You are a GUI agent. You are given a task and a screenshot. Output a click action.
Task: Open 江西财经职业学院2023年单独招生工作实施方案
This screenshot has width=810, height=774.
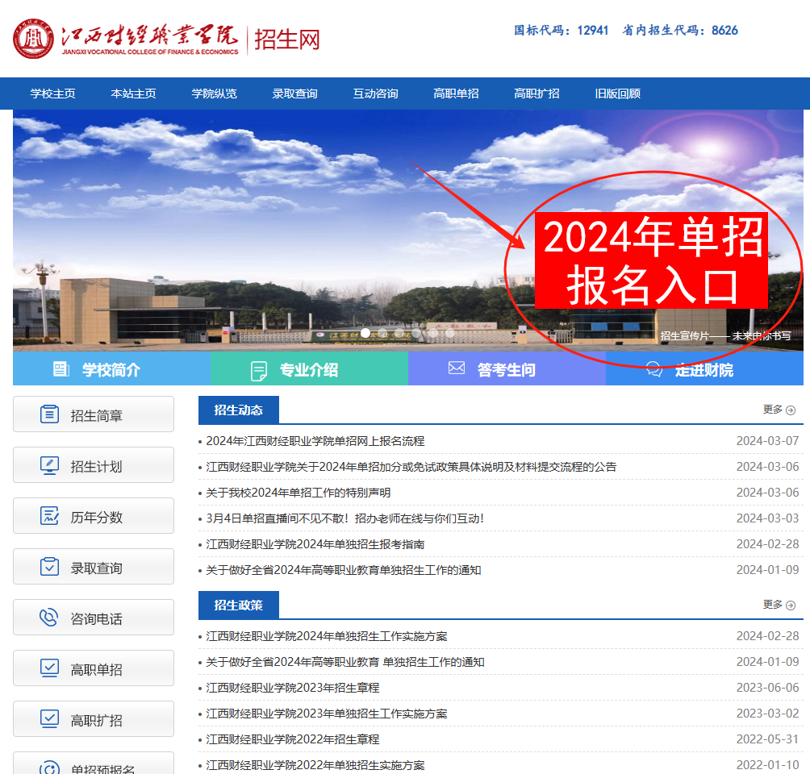point(327,714)
